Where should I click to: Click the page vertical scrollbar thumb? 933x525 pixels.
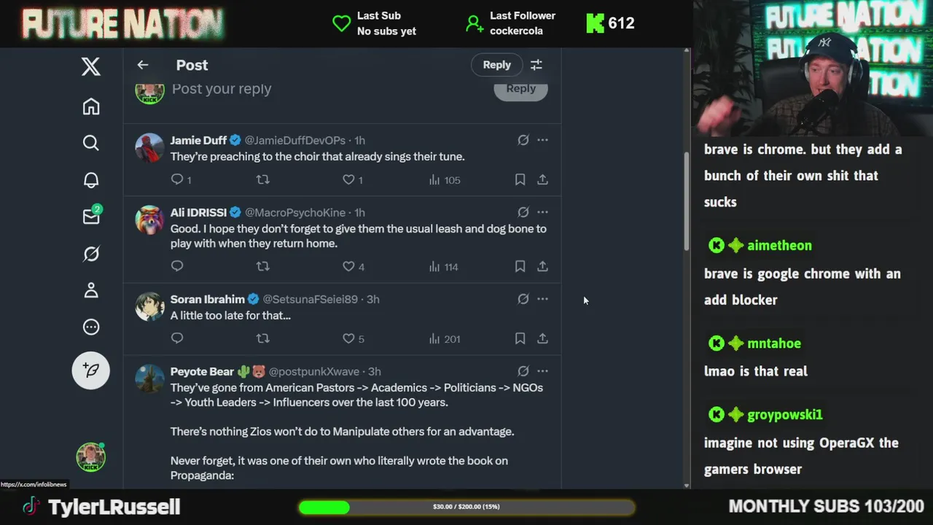click(x=686, y=201)
